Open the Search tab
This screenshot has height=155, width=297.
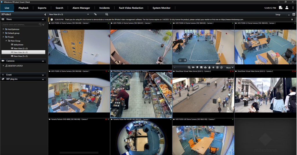pyautogui.click(x=59, y=8)
